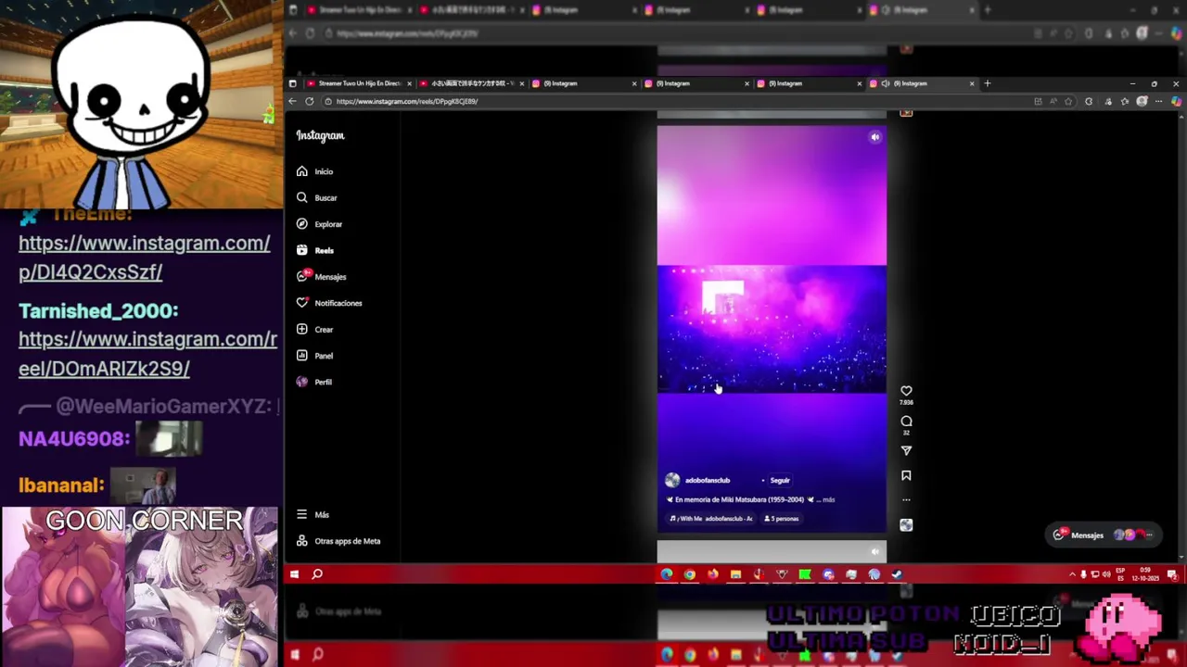Open Notificaciones in Instagram sidebar

[x=329, y=303]
